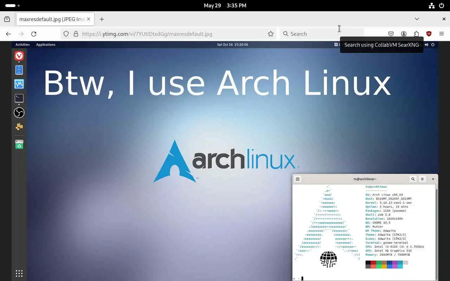Open the May 29 3:35 PM clock menu
Image resolution: width=450 pixels, height=281 pixels.
click(x=225, y=6)
